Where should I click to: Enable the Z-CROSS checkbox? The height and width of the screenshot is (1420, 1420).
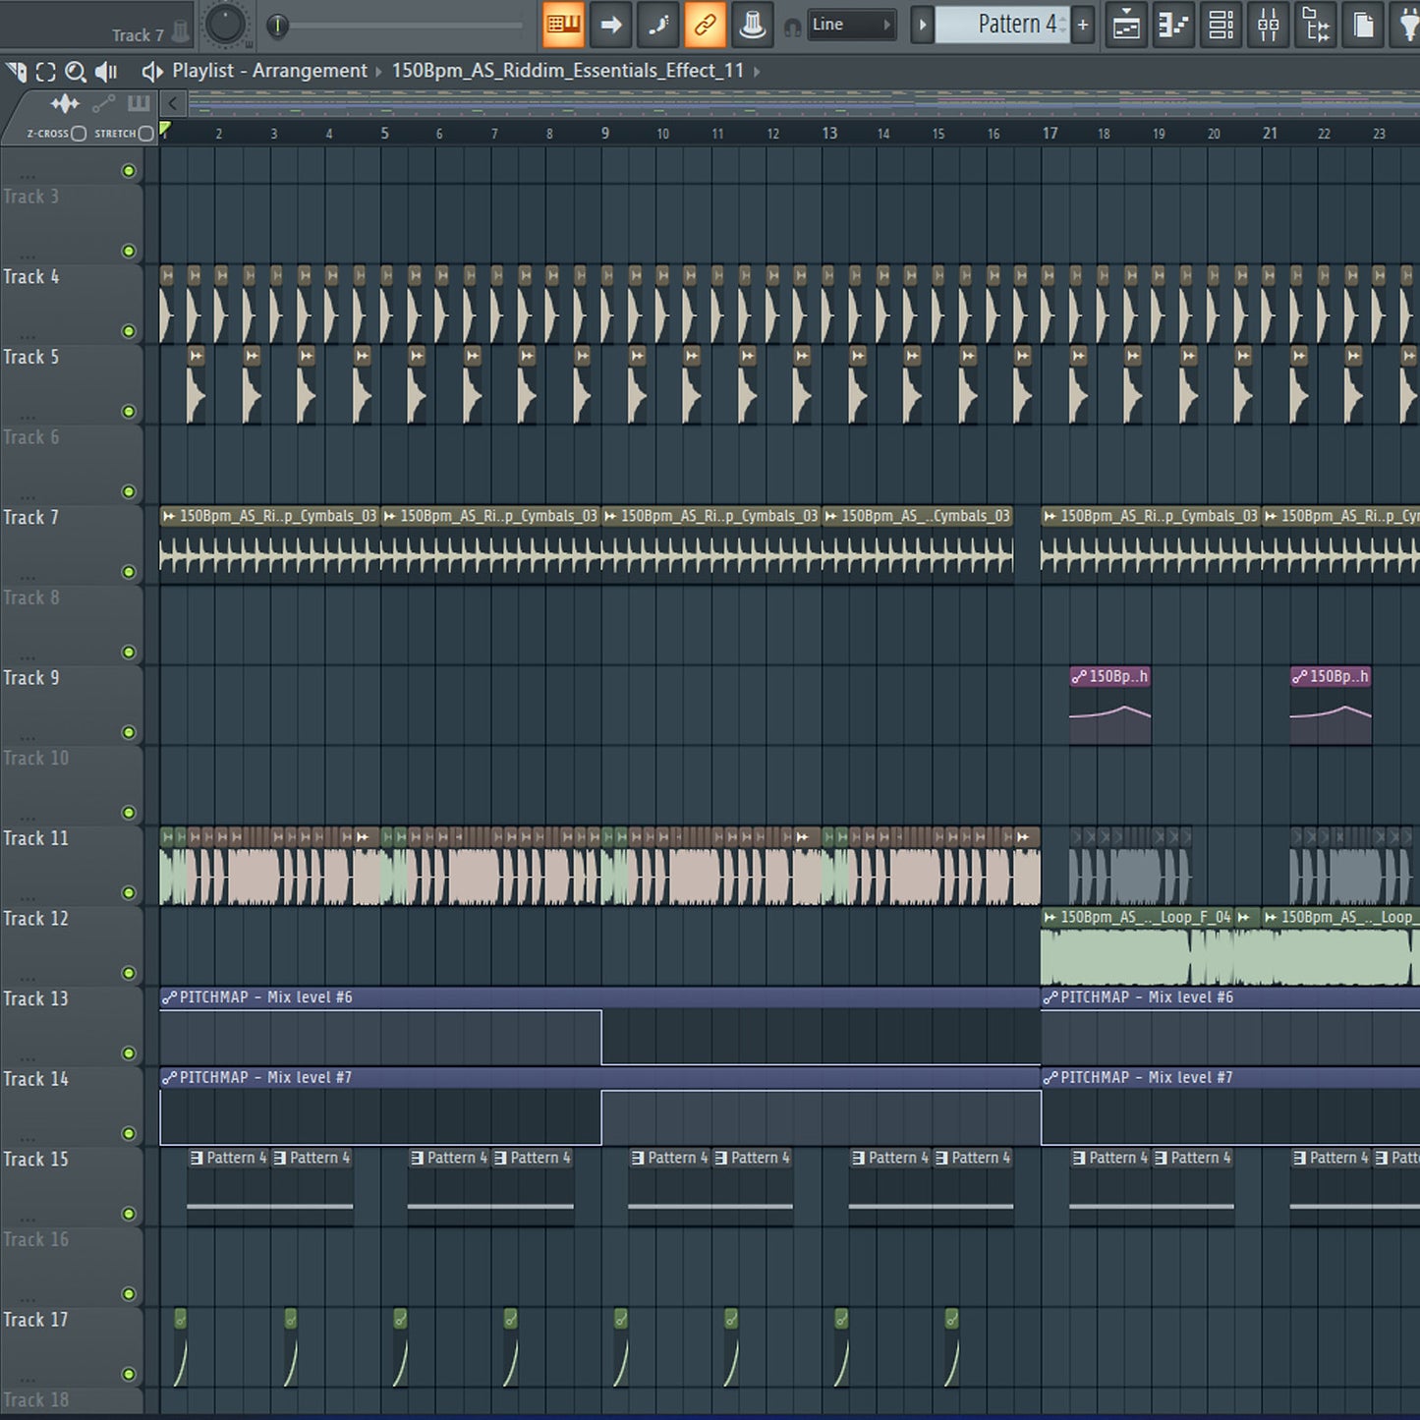(x=79, y=133)
